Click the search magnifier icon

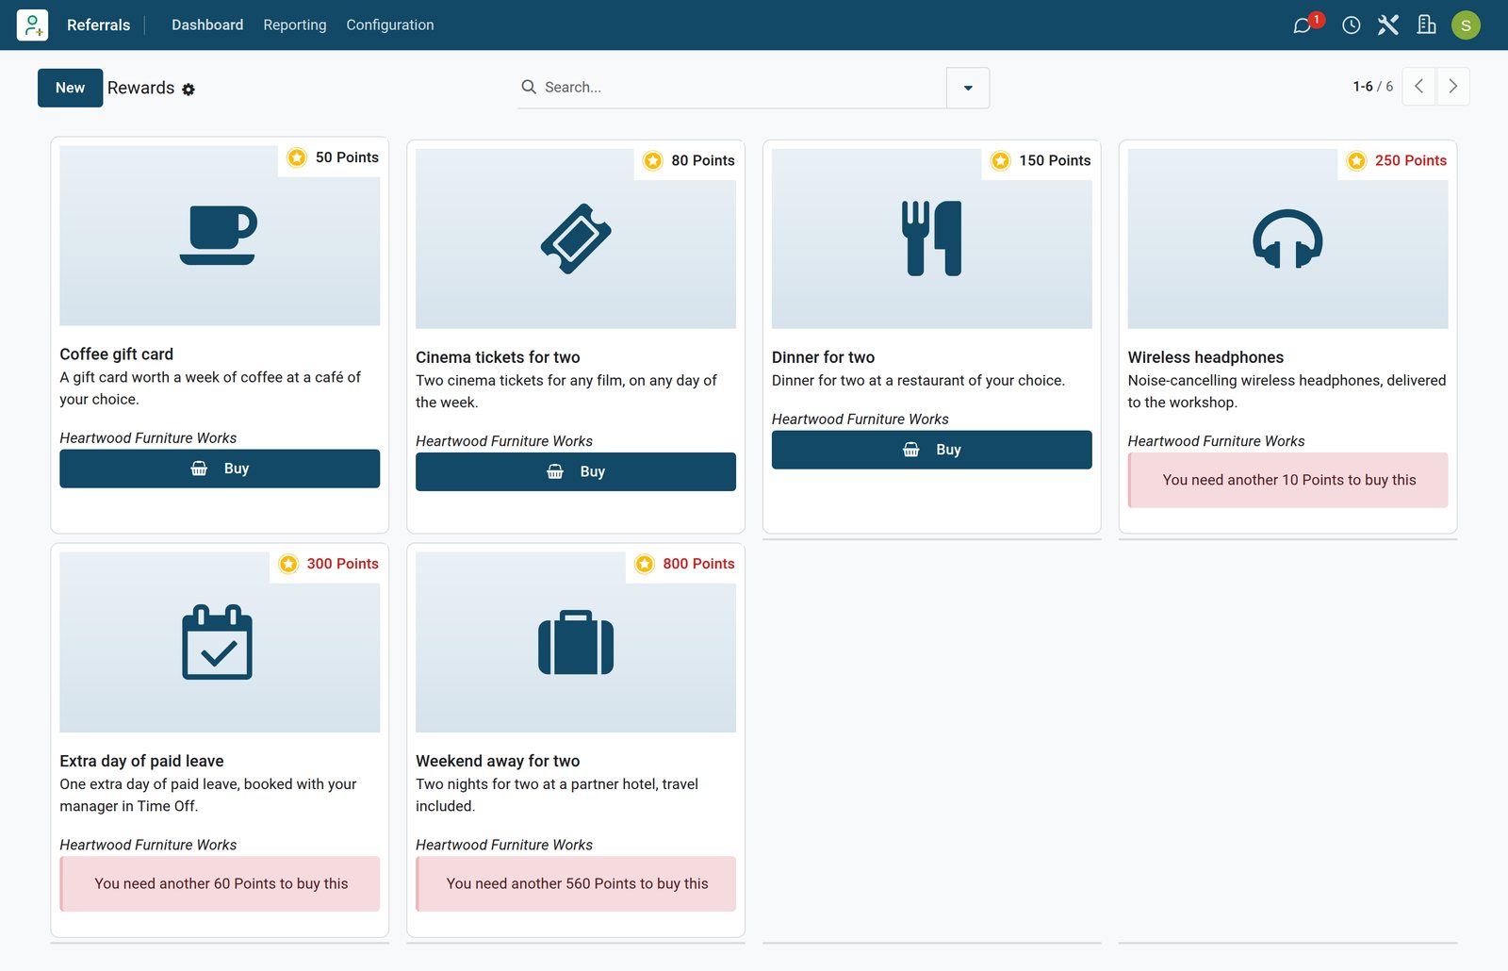coord(529,87)
